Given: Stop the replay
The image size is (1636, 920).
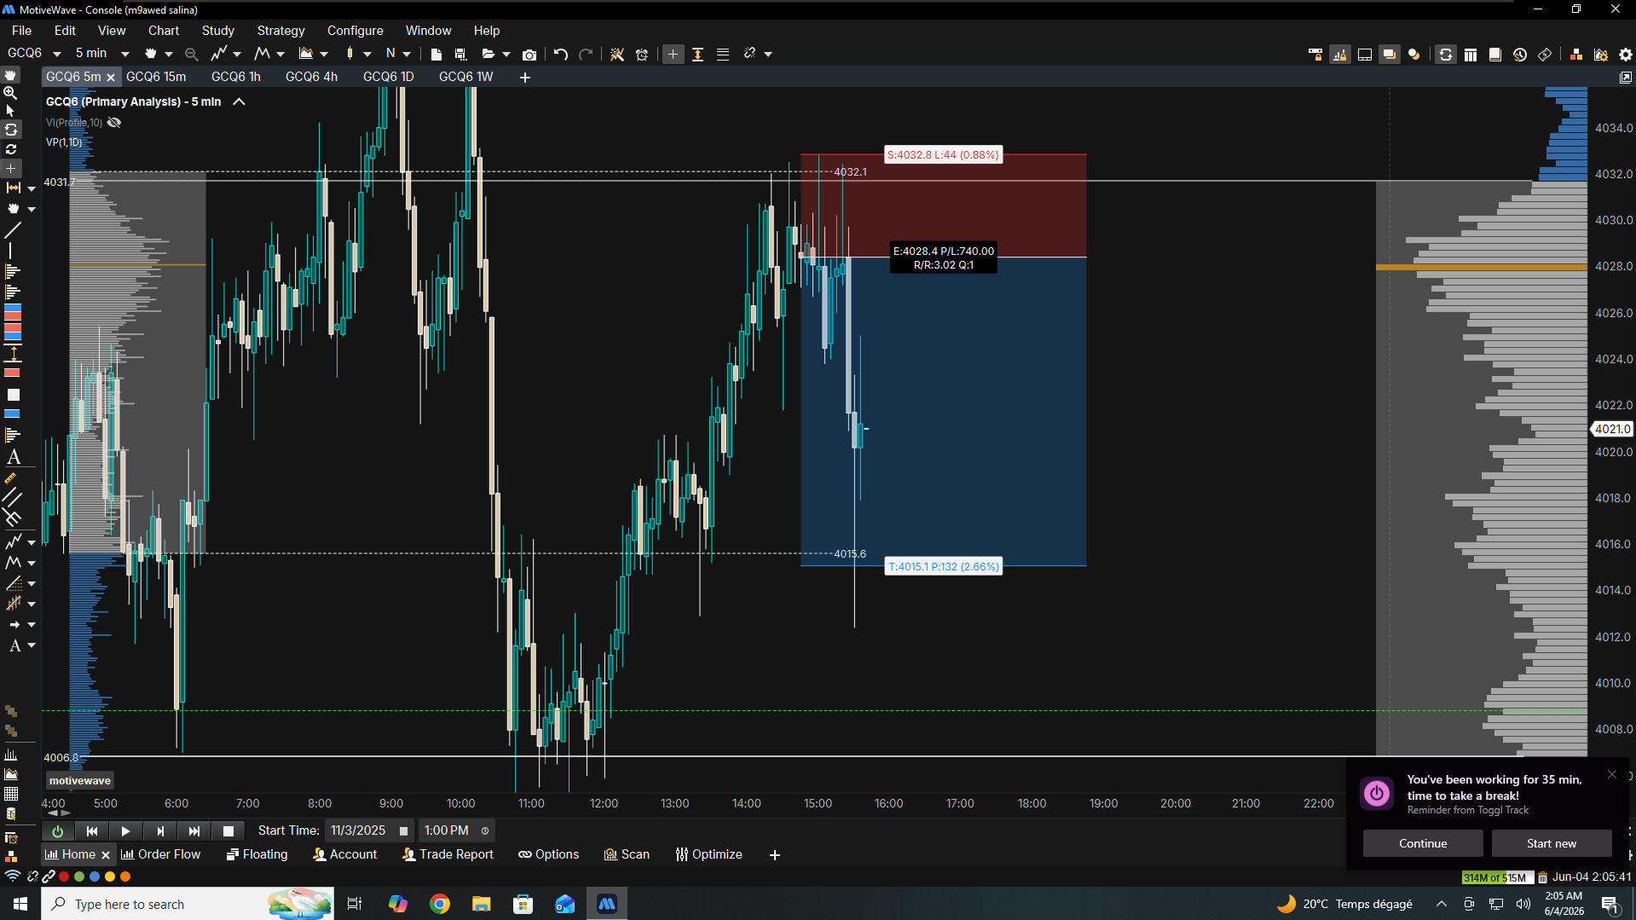Looking at the screenshot, I should coord(228,830).
